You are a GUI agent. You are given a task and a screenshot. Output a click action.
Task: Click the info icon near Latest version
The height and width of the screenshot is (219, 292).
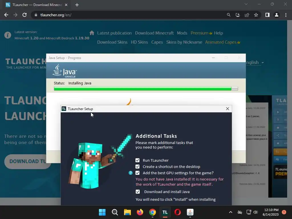click(x=8, y=35)
